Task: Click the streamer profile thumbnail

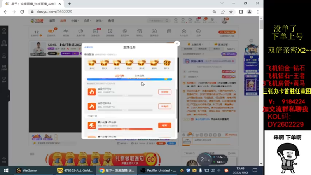Action: 38,49
